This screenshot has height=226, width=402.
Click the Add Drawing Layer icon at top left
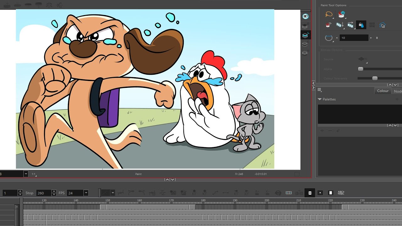pos(8,5)
